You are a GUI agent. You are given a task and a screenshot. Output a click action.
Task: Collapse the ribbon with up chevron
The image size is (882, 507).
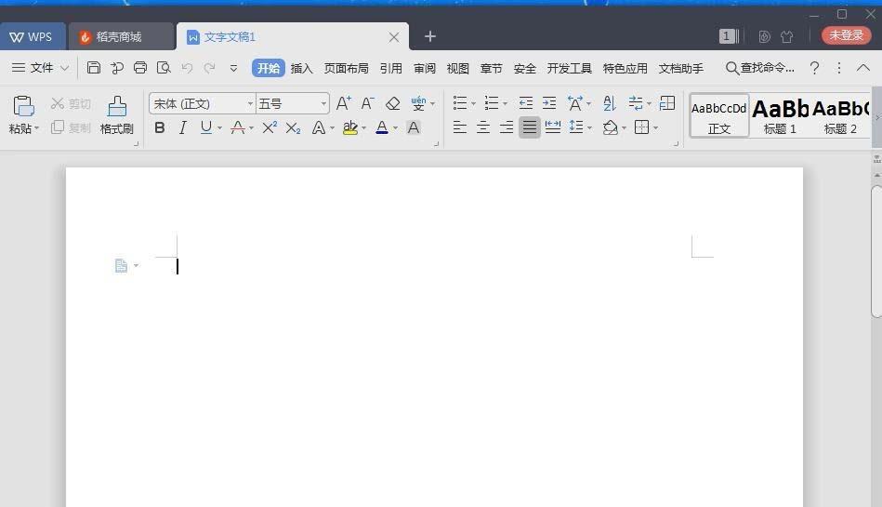(x=862, y=68)
